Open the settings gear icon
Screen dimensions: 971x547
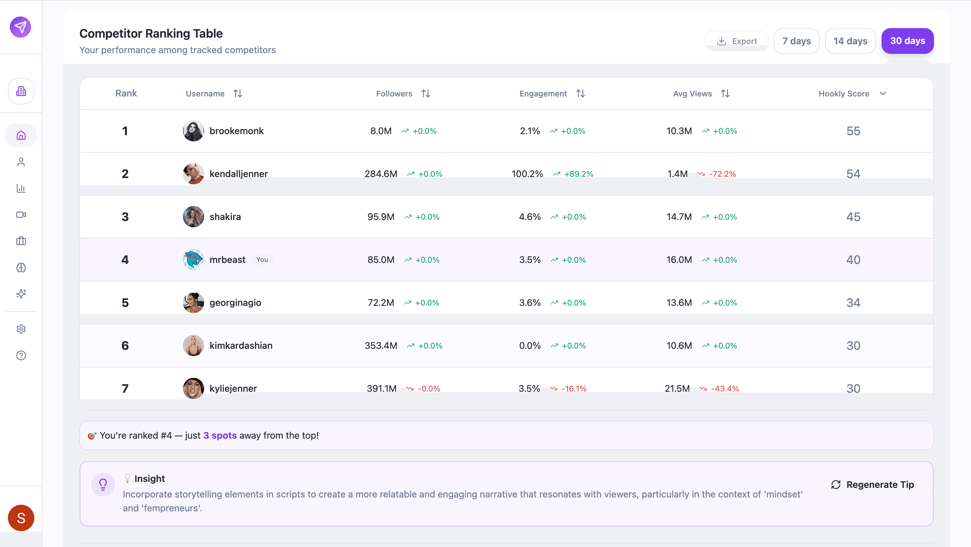tap(21, 329)
